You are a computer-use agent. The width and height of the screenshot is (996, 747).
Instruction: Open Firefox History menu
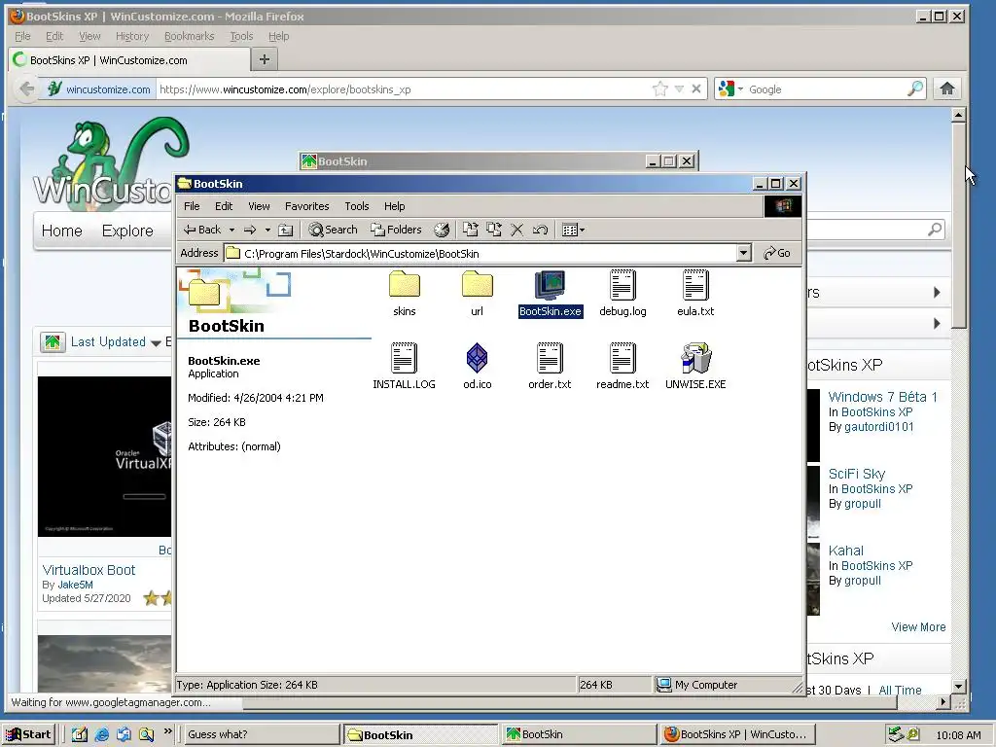point(132,36)
